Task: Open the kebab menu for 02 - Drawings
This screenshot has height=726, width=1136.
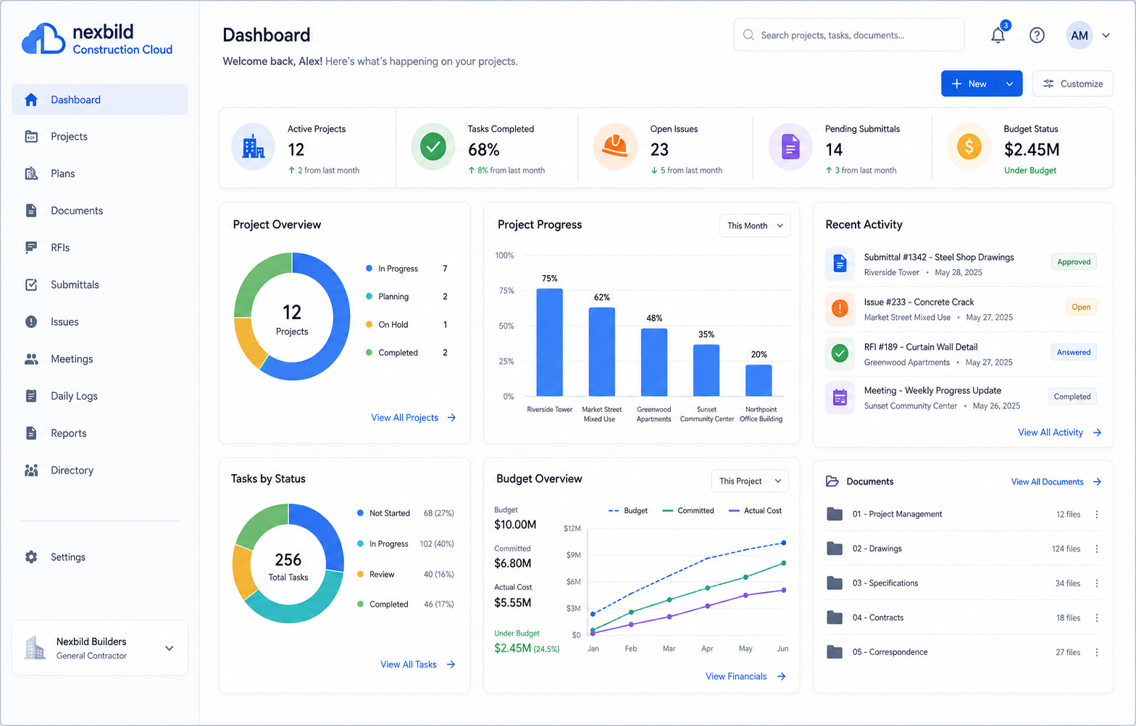Action: point(1097,549)
